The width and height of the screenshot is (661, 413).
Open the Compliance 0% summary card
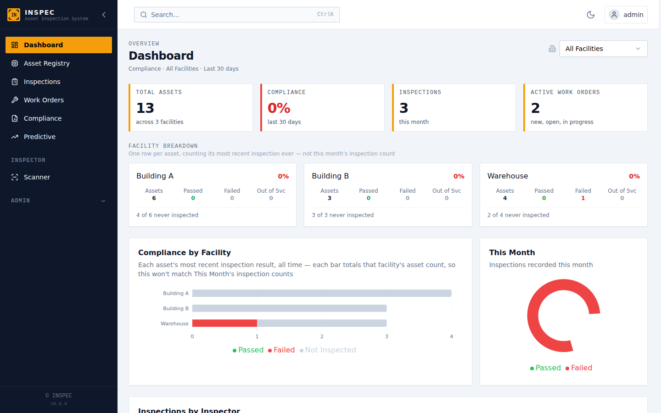click(x=322, y=107)
